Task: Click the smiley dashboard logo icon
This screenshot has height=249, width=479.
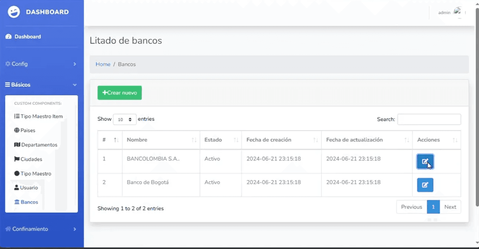Action: click(14, 12)
